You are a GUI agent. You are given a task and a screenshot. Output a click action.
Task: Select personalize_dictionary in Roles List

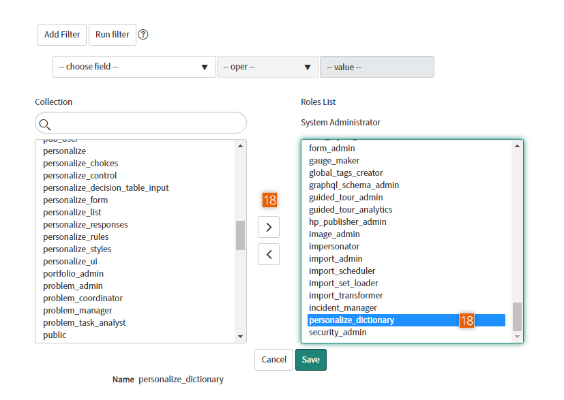[406, 320]
